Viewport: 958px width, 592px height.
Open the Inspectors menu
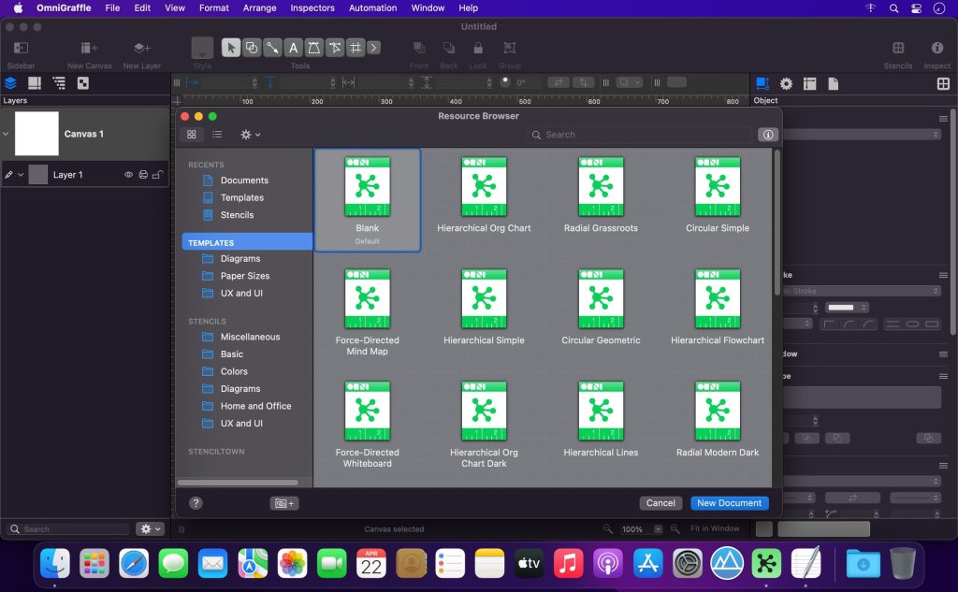click(312, 7)
